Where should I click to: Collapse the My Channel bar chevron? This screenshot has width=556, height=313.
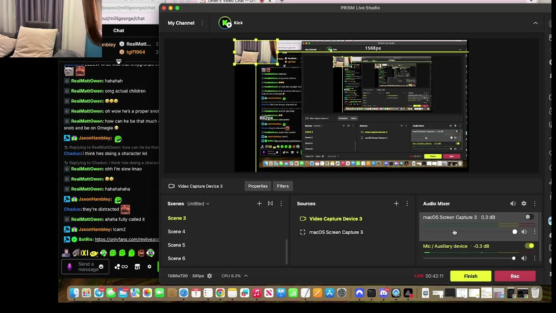(x=536, y=23)
